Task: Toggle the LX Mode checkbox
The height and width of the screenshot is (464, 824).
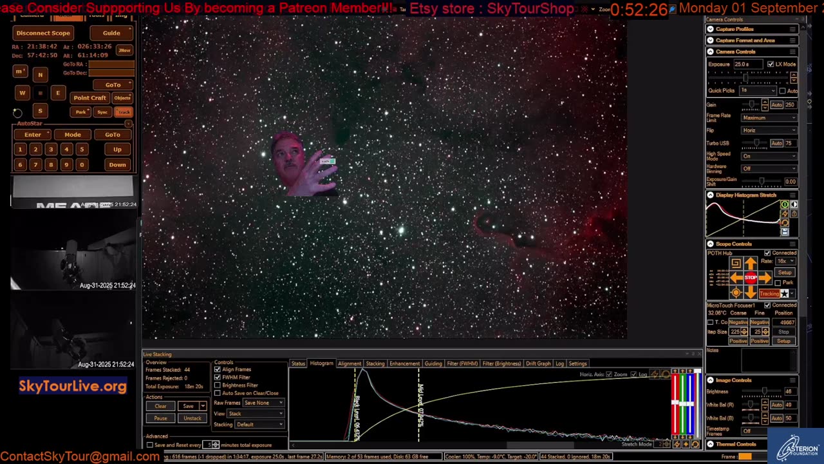Action: pos(771,64)
